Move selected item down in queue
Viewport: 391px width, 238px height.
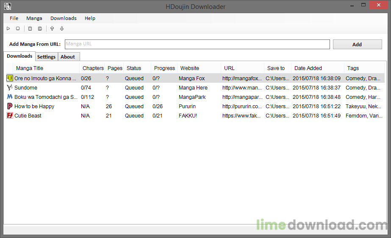click(62, 28)
